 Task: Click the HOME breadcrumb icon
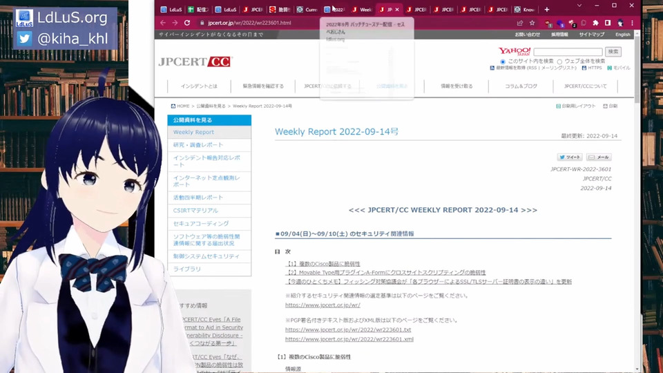click(173, 106)
